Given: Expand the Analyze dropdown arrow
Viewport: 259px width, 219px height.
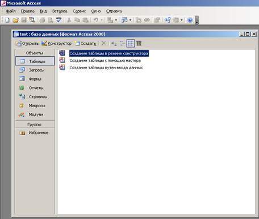Looking at the screenshot, I should coord(130,20).
